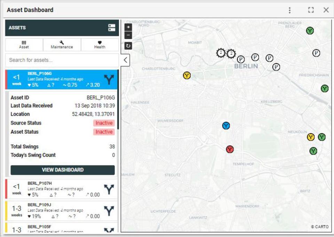Enter fullscreen mode for the dashboard
334x237 pixels.
pos(311,10)
